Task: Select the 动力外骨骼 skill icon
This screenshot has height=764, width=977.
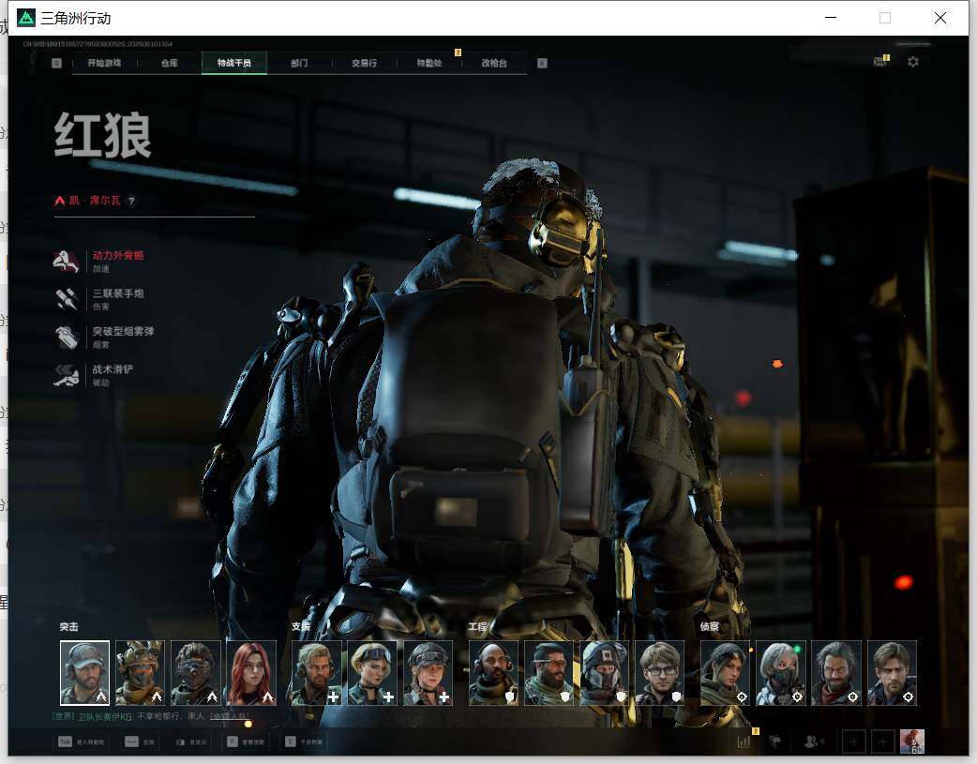Action: pyautogui.click(x=66, y=262)
